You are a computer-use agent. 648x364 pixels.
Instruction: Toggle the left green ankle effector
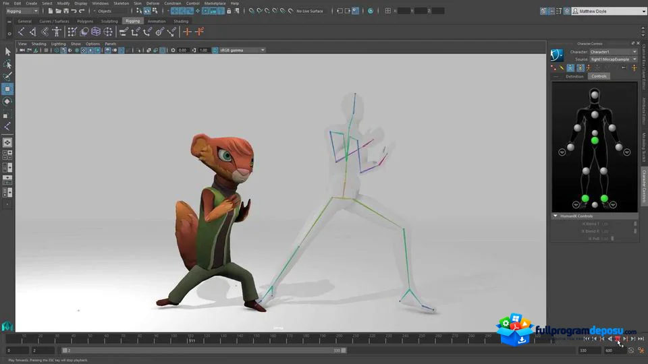click(585, 198)
